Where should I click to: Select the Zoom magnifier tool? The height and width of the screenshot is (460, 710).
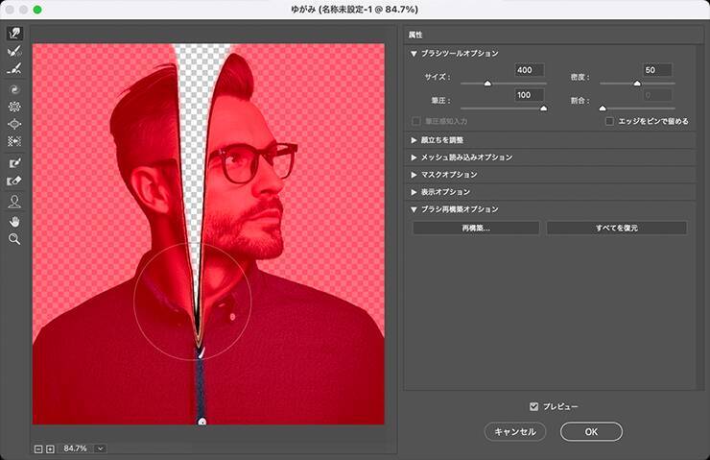(14, 238)
